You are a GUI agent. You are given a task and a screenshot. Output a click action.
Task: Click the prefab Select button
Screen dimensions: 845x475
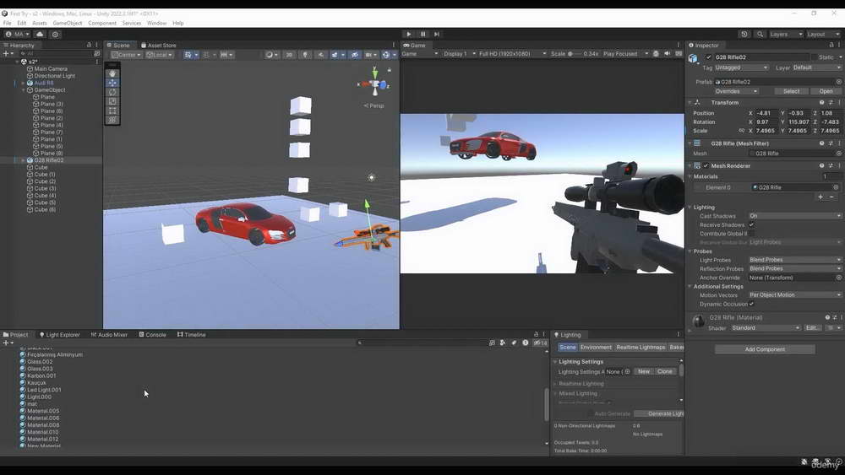791,91
